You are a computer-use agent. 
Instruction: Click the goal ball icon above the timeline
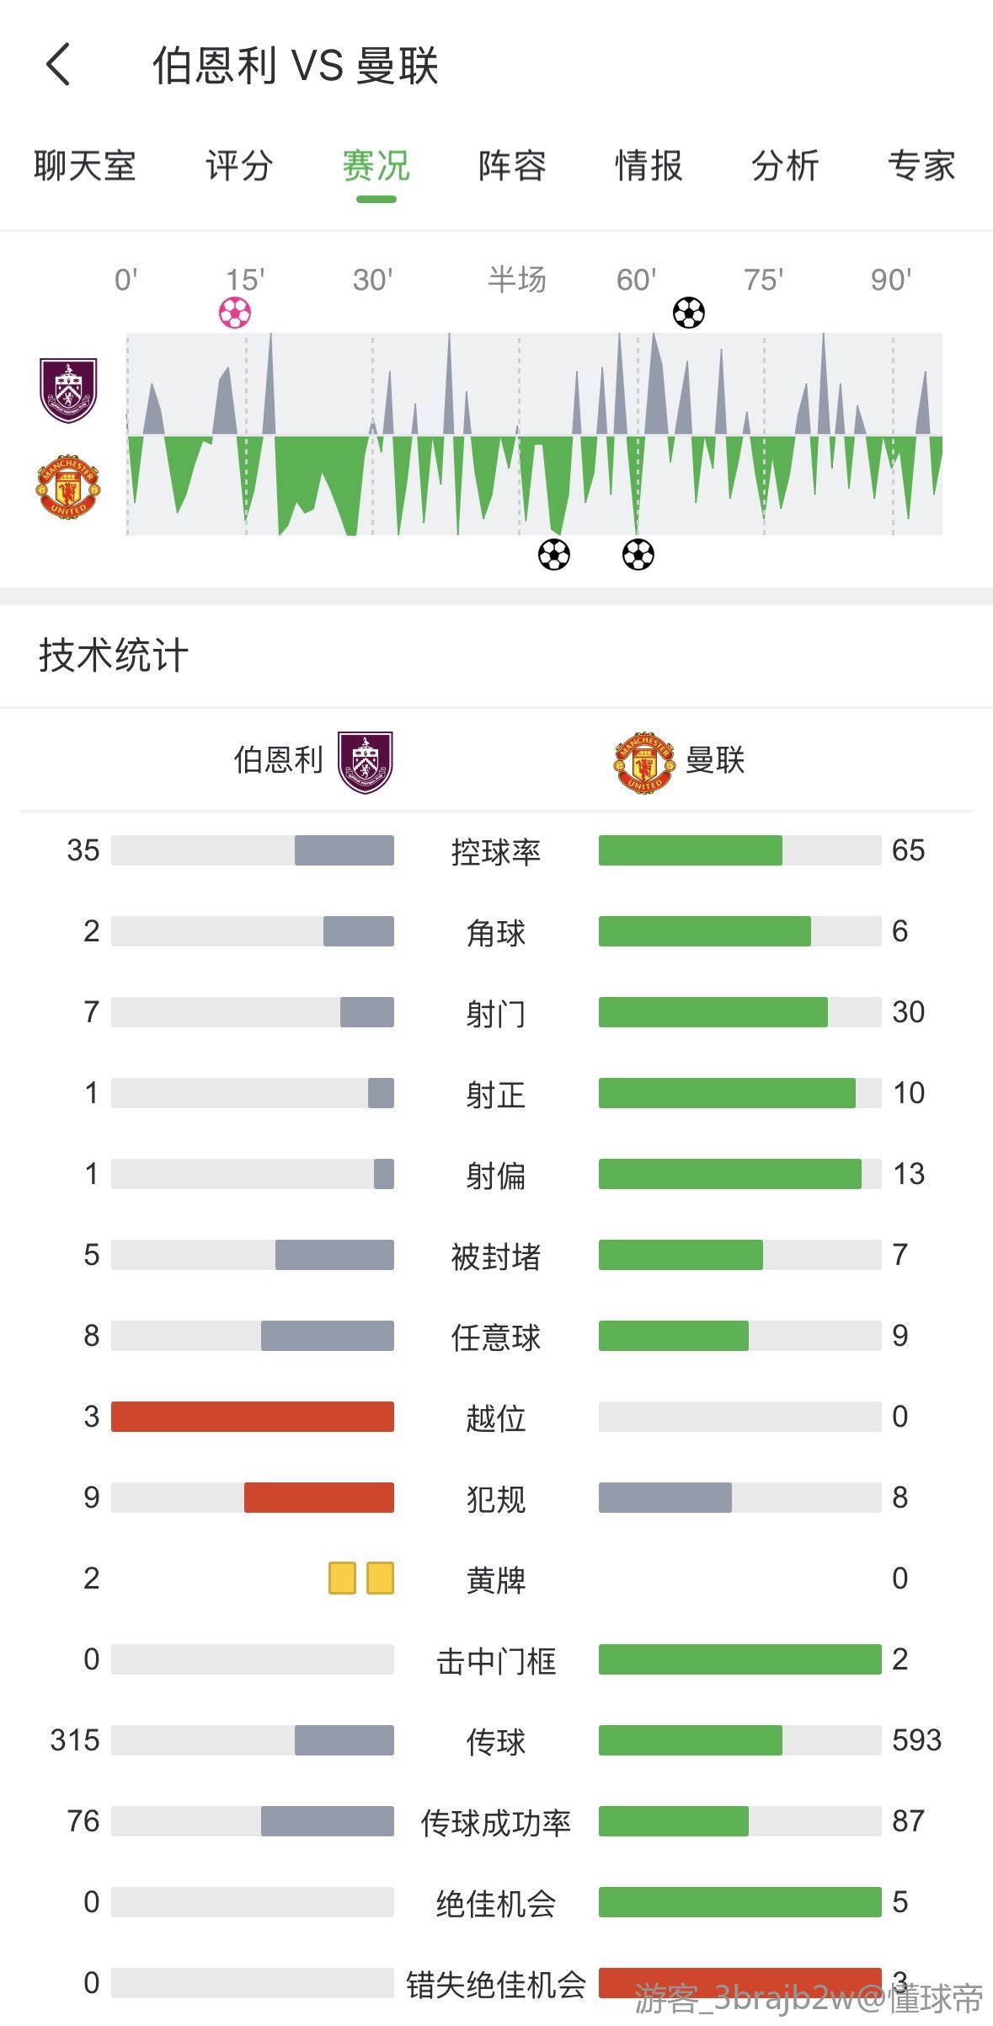689,313
